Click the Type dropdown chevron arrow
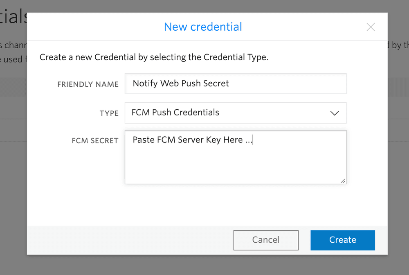The height and width of the screenshot is (275, 409). coord(335,113)
